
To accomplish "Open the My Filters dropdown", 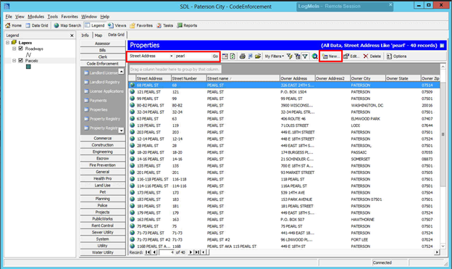I will coord(274,57).
